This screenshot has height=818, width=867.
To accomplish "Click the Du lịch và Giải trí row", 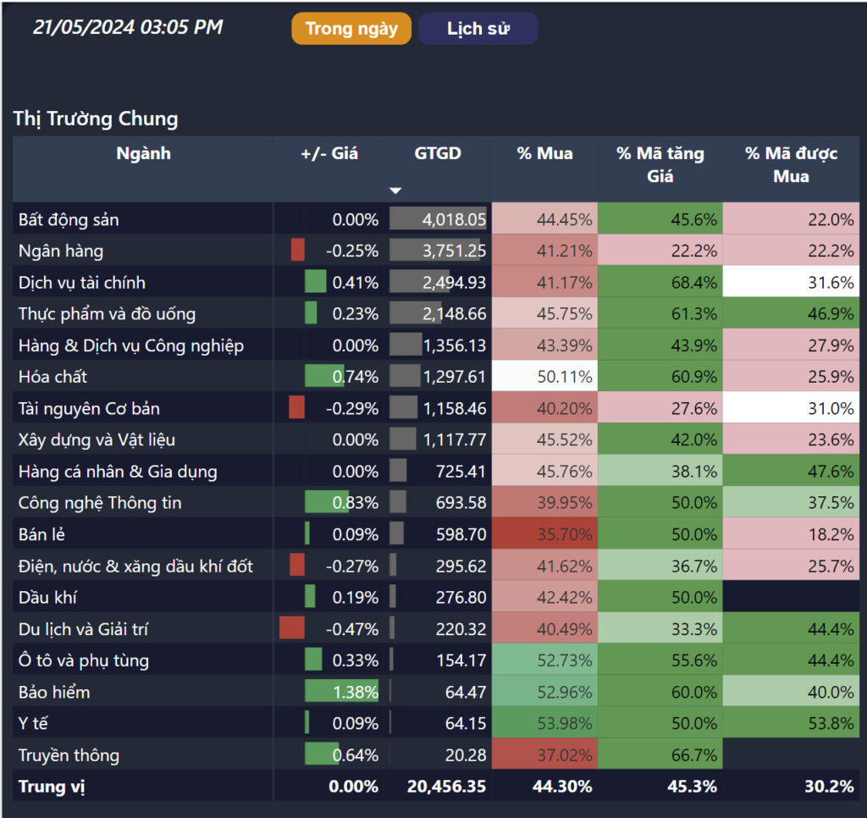I will click(x=84, y=629).
